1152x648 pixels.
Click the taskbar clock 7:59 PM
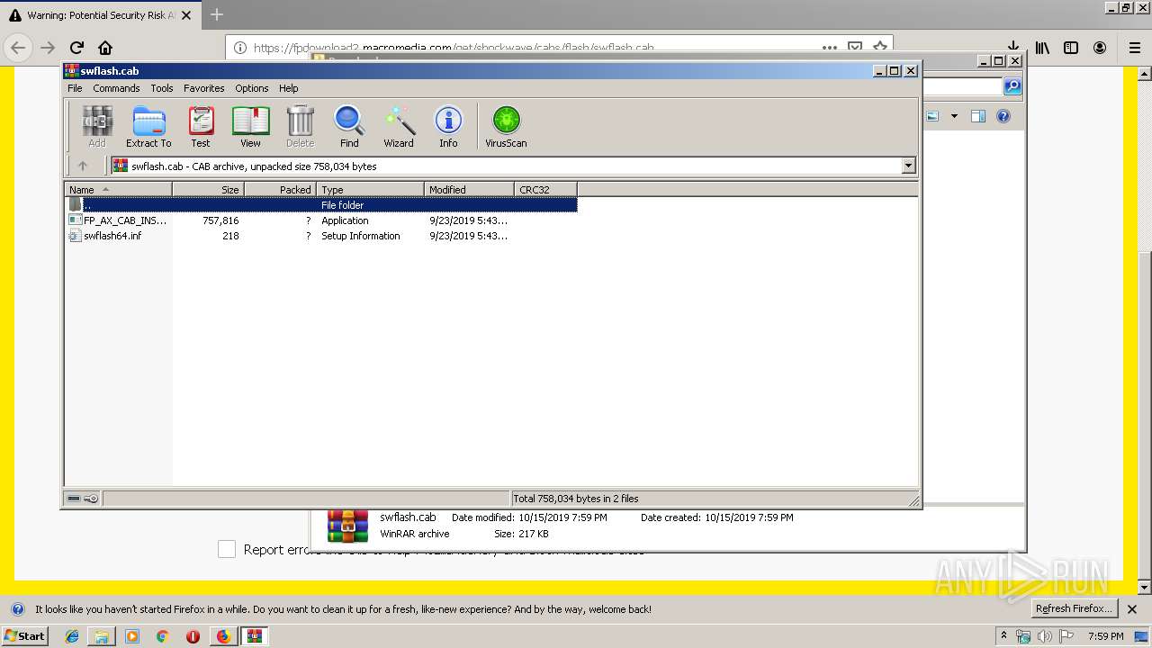(1105, 636)
